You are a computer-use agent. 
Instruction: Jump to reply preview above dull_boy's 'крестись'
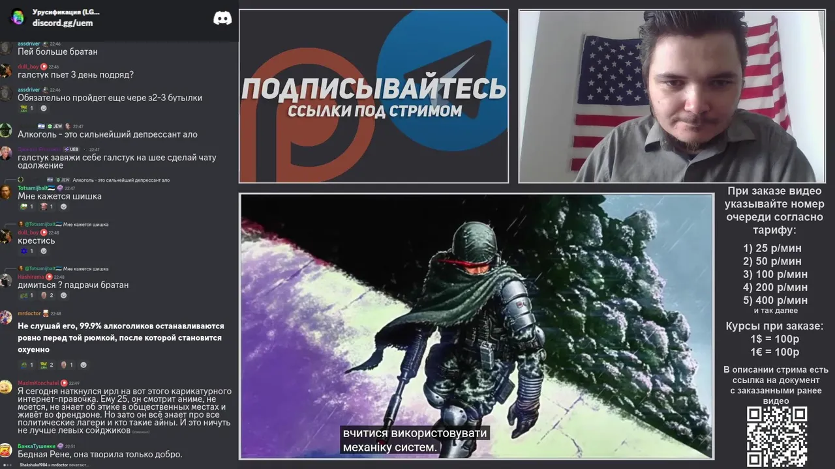click(x=86, y=224)
